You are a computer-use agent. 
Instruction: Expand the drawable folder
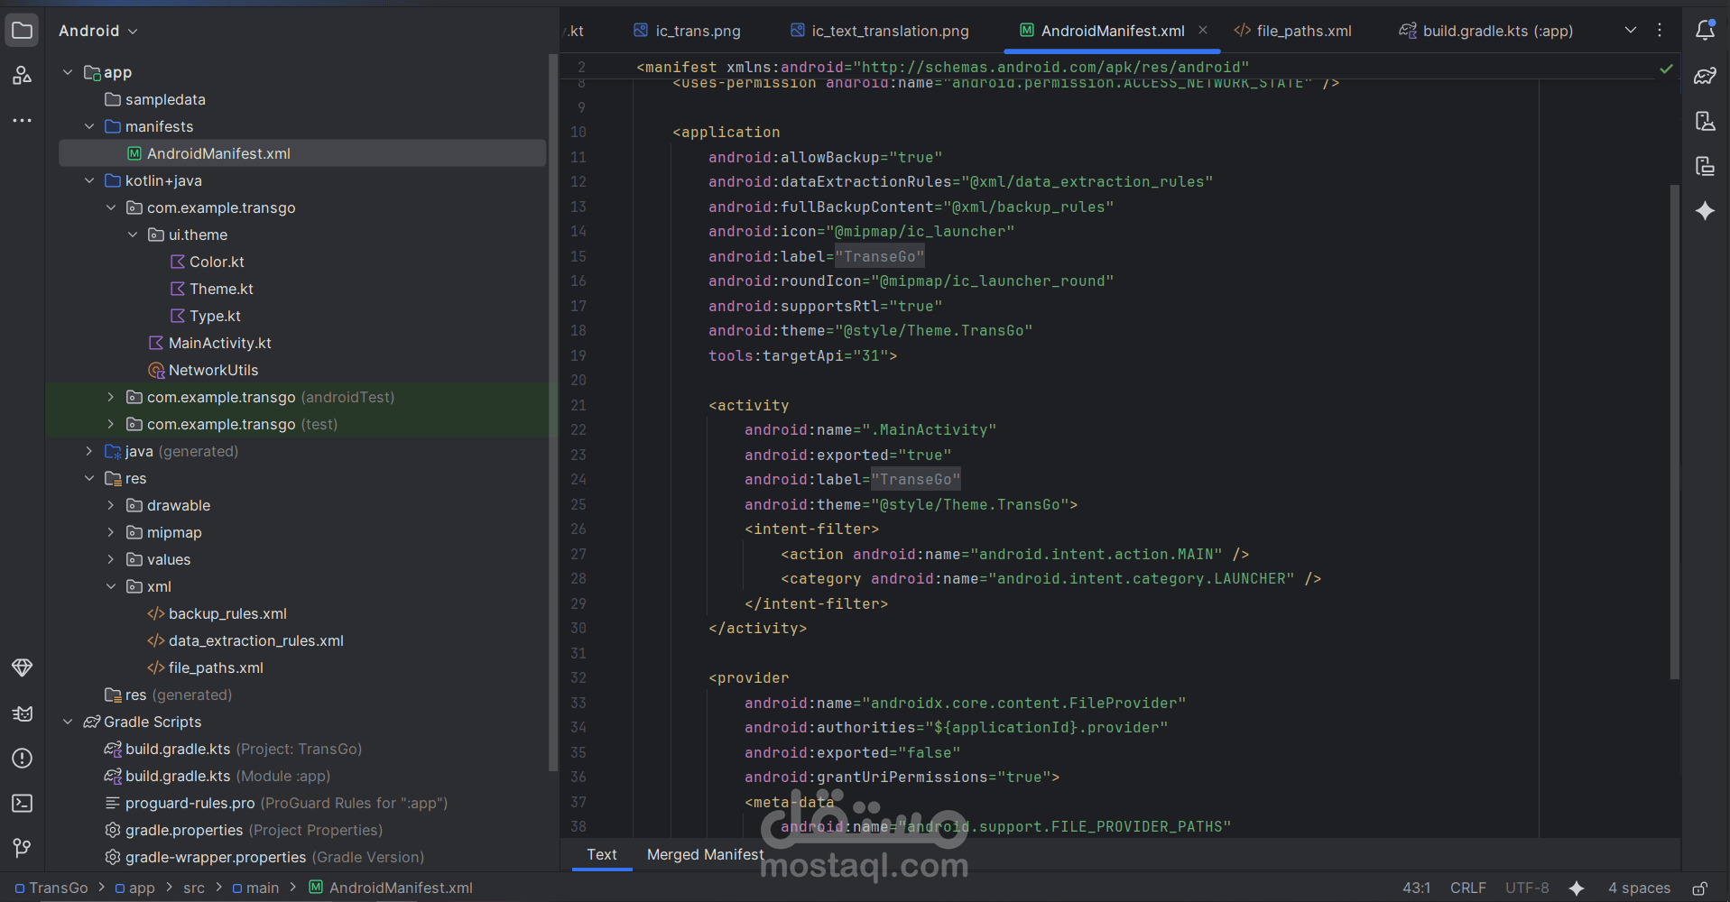pyautogui.click(x=111, y=505)
